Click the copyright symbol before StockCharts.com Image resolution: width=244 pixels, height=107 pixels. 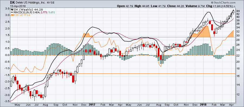(212, 3)
